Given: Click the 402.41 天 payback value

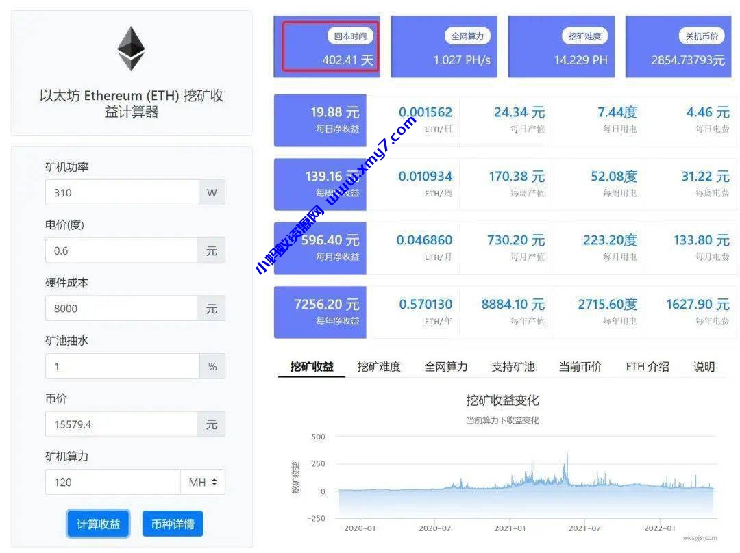Looking at the screenshot, I should [348, 60].
